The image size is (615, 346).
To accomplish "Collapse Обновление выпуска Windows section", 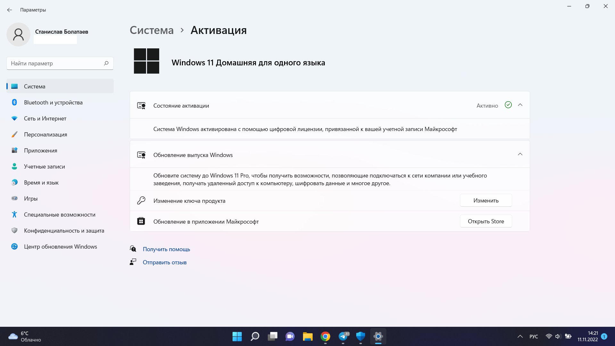I will [520, 154].
